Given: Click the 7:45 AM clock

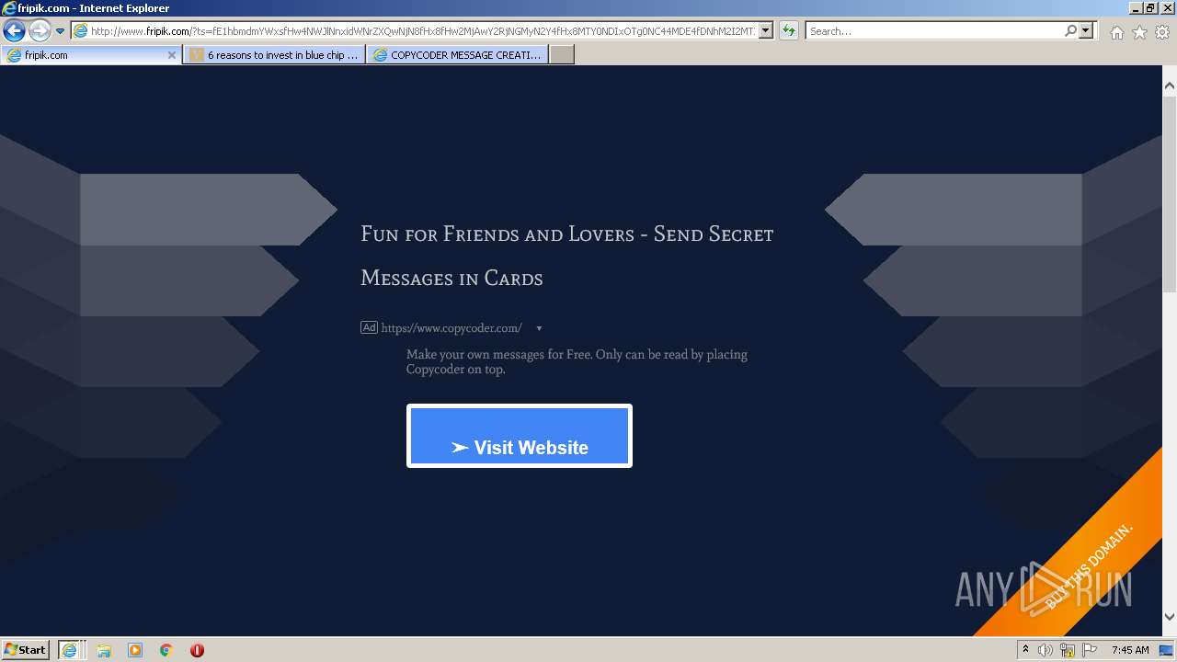Looking at the screenshot, I should click(1130, 650).
